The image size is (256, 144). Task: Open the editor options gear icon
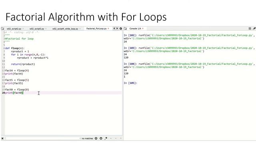pos(121,28)
